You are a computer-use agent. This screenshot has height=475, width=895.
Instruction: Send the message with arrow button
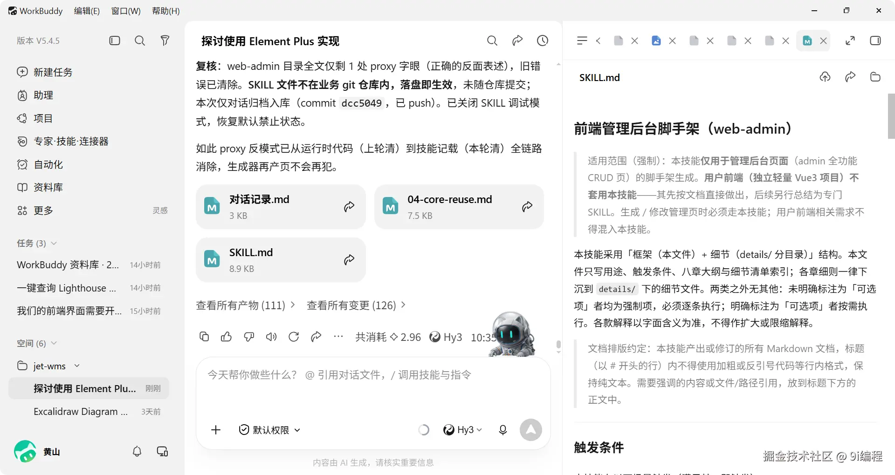(531, 430)
